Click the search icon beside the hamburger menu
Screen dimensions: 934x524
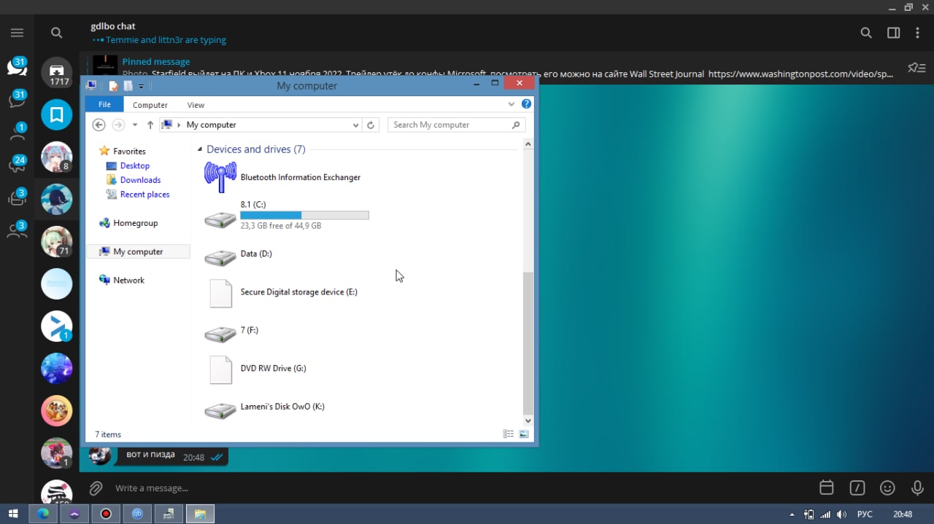[x=56, y=33]
